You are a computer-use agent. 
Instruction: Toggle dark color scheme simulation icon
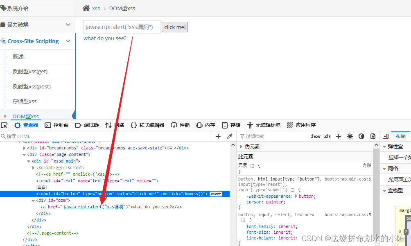(361, 136)
